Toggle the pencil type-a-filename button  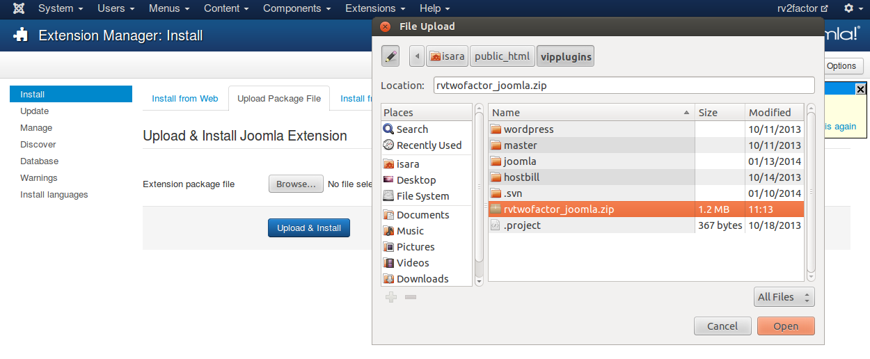pos(391,56)
